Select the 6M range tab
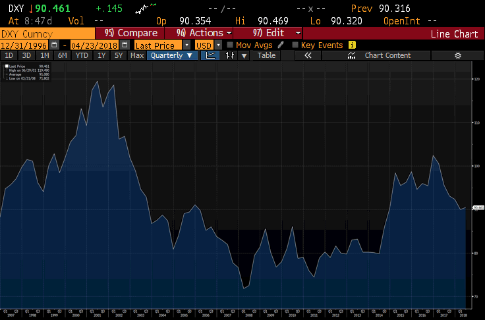This screenshot has width=485, height=320. [x=63, y=55]
